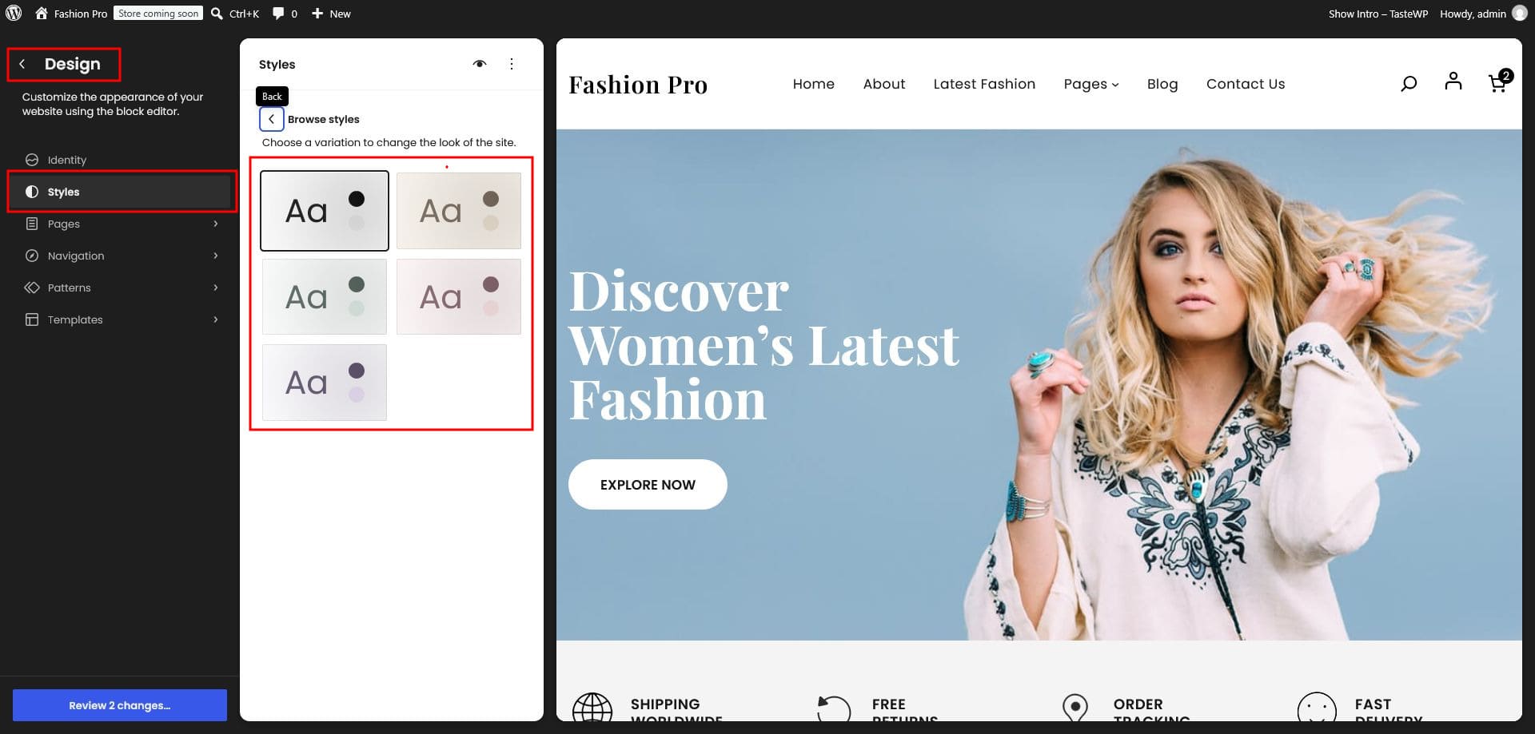Viewport: 1535px width, 734px height.
Task: Choose the brown beige style variation
Action: (x=459, y=211)
